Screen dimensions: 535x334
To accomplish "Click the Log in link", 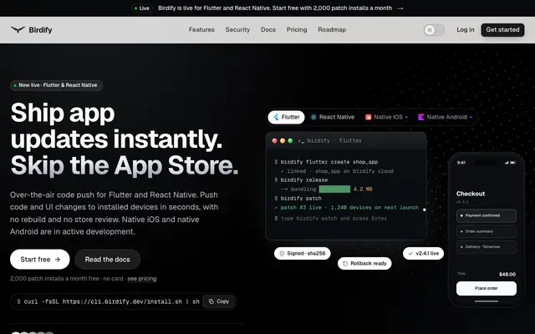I will pos(466,30).
